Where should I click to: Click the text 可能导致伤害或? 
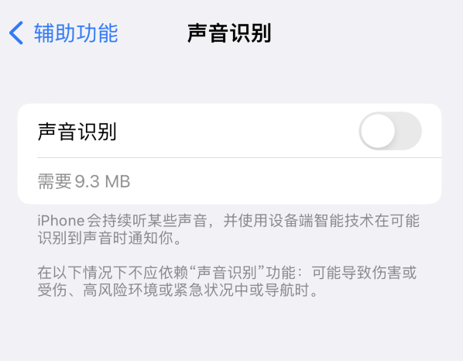[365, 273]
